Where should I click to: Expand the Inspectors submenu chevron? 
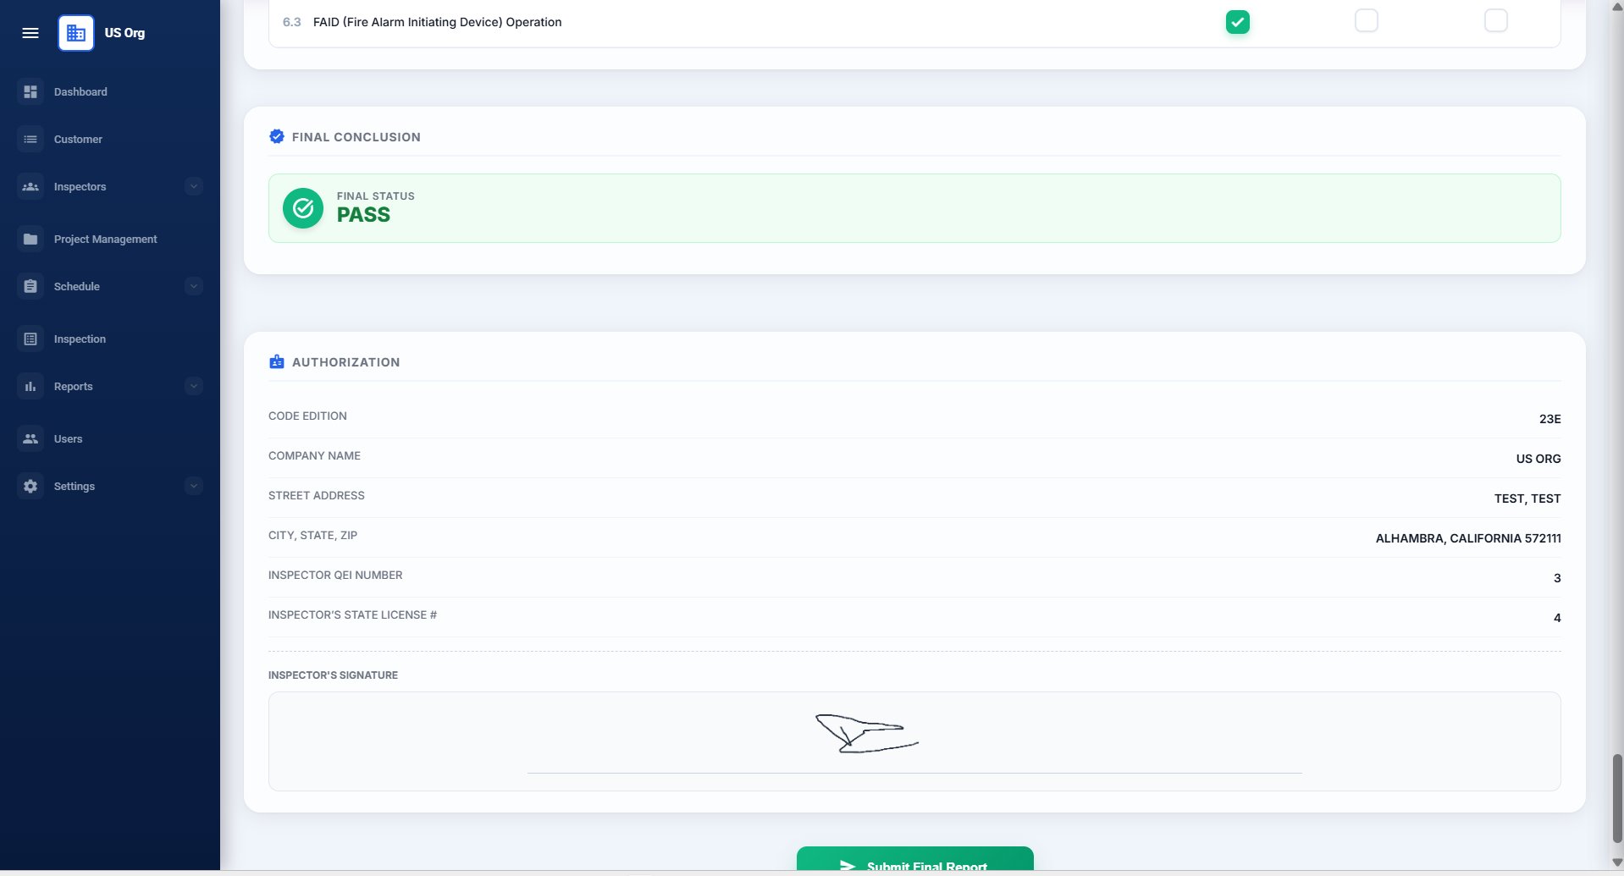(x=194, y=186)
